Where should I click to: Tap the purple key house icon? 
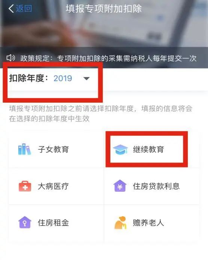pos(25,223)
